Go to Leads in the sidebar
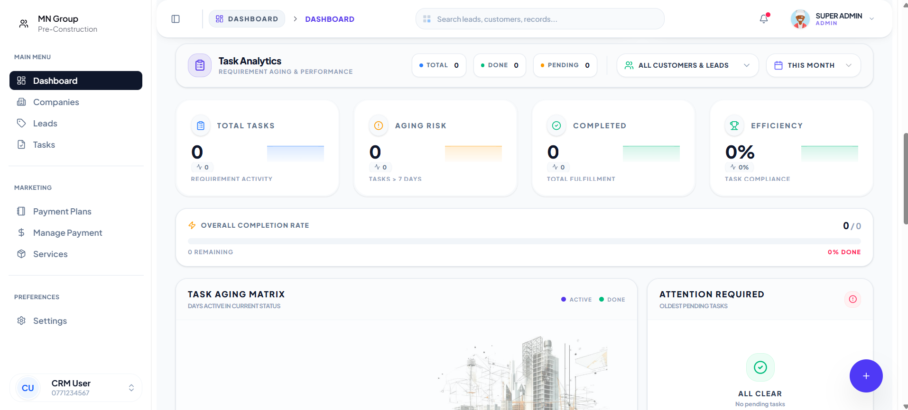Screen dimensions: 908x410 (x=76, y=123)
